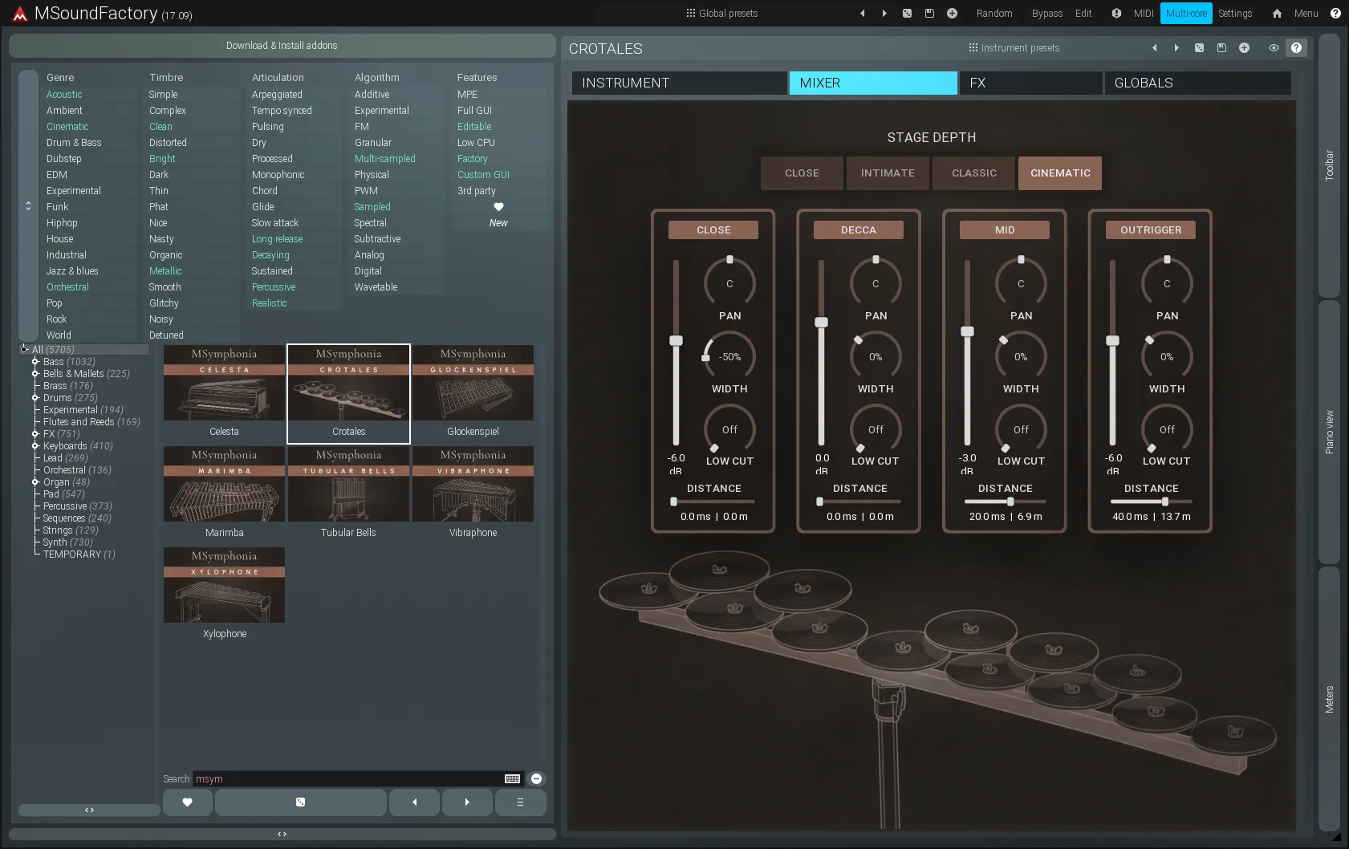Click the previous global preset arrow
The image size is (1349, 849).
click(863, 14)
